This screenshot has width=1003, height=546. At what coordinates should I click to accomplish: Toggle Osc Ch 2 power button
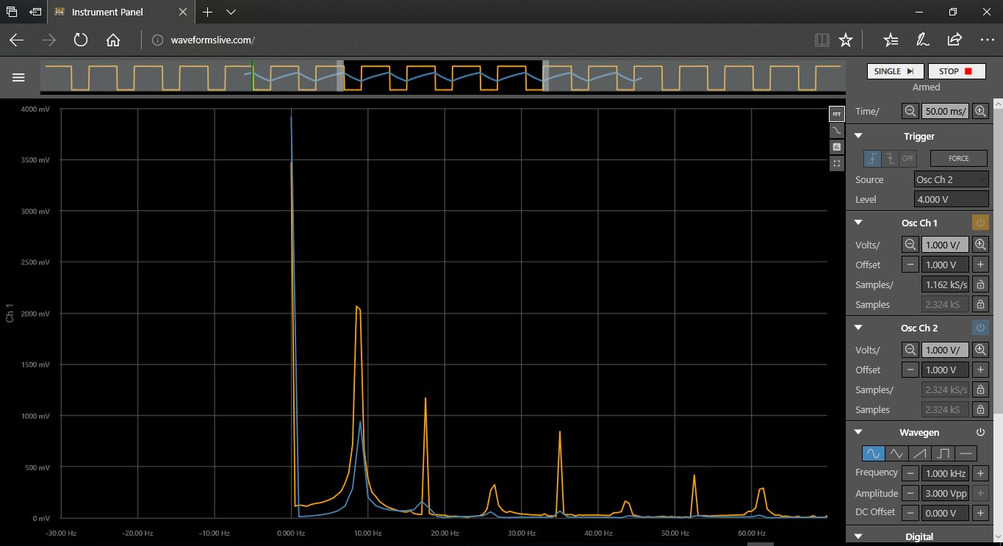click(x=979, y=328)
